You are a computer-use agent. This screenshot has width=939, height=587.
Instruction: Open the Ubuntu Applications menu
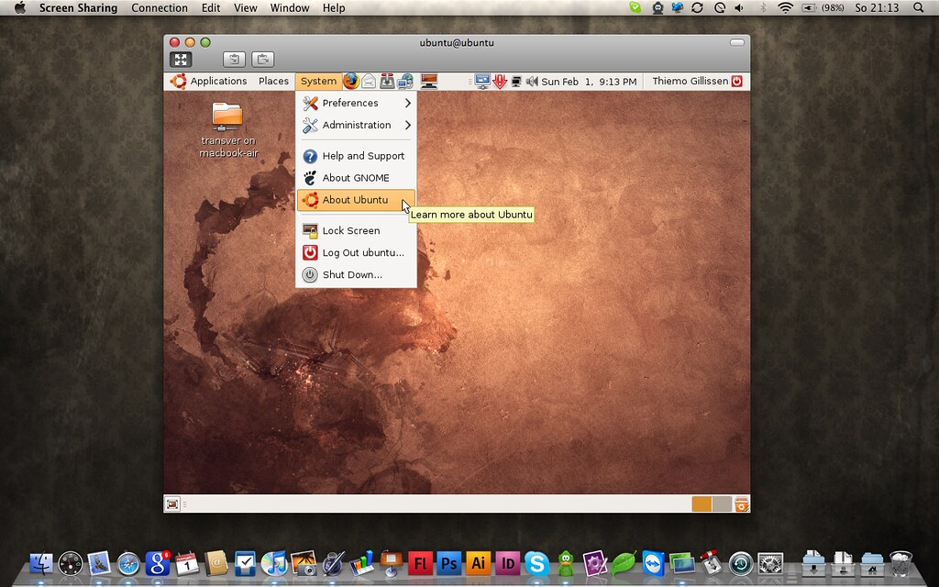click(x=208, y=81)
